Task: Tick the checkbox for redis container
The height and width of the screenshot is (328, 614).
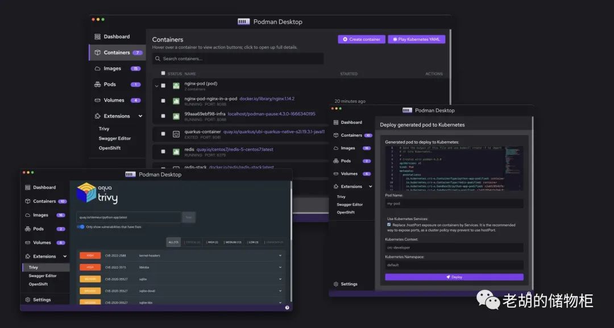Action: [x=163, y=152]
